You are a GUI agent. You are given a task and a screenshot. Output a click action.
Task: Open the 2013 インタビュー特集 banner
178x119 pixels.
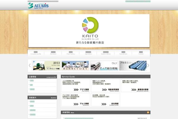pyautogui.click(x=47, y=65)
